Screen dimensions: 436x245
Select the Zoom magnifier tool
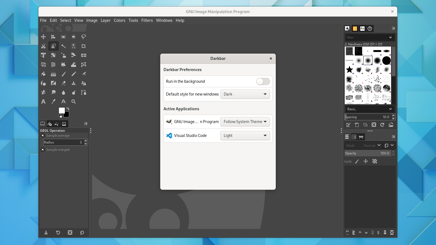click(73, 101)
